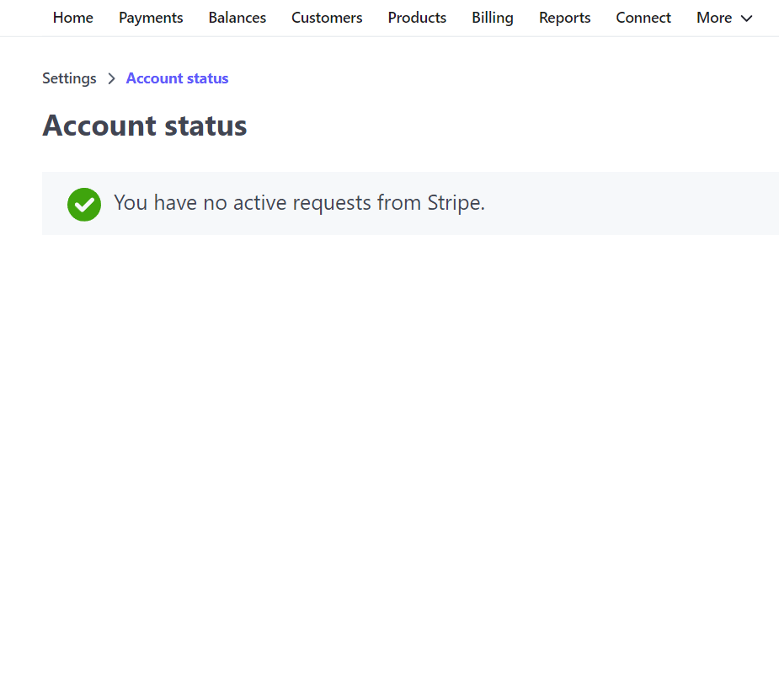779x695 pixels.
Task: Navigate to the Connect section
Action: coord(643,18)
